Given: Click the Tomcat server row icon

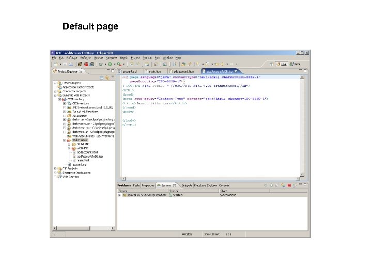Looking at the screenshot, I should [x=125, y=195].
